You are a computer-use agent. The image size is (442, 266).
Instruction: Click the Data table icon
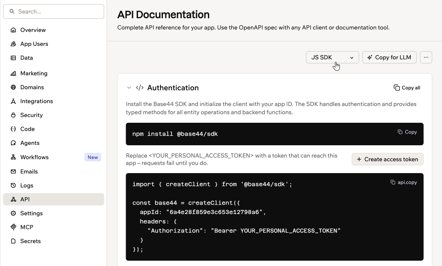(13, 58)
